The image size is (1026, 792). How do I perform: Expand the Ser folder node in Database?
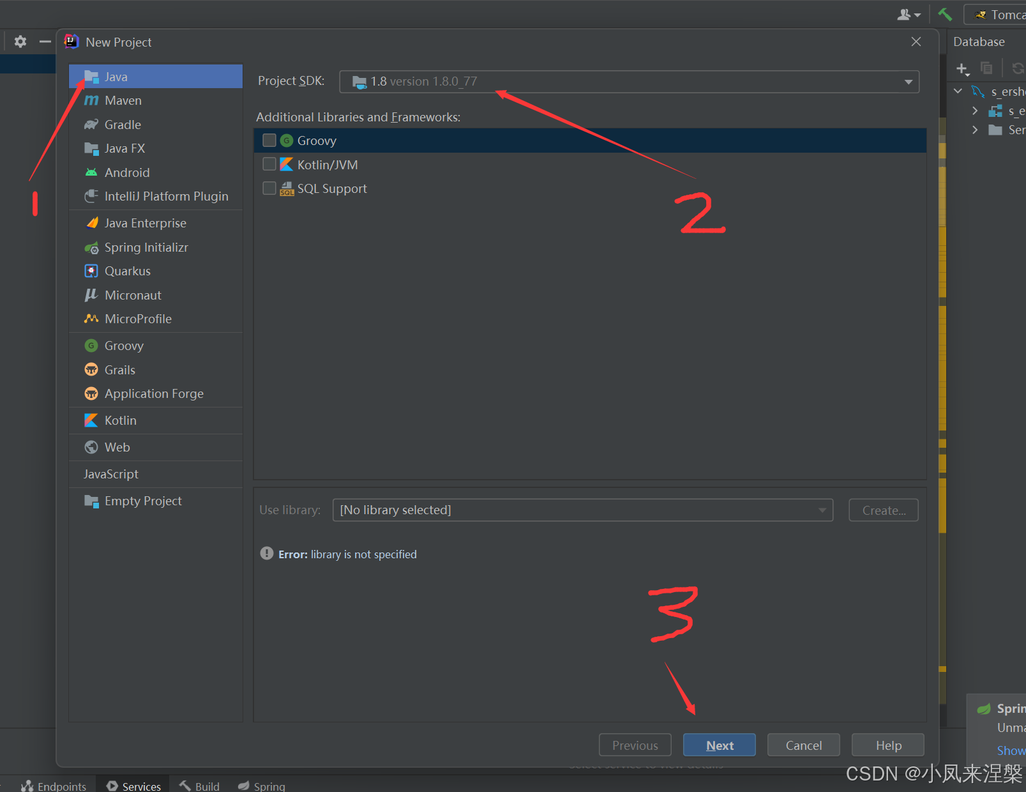(x=975, y=130)
